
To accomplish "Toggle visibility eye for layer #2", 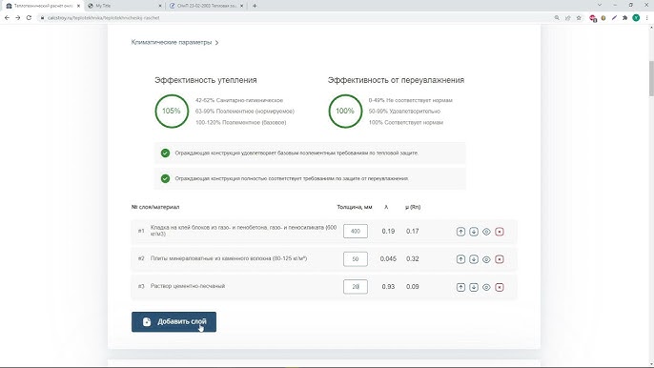I will click(486, 259).
